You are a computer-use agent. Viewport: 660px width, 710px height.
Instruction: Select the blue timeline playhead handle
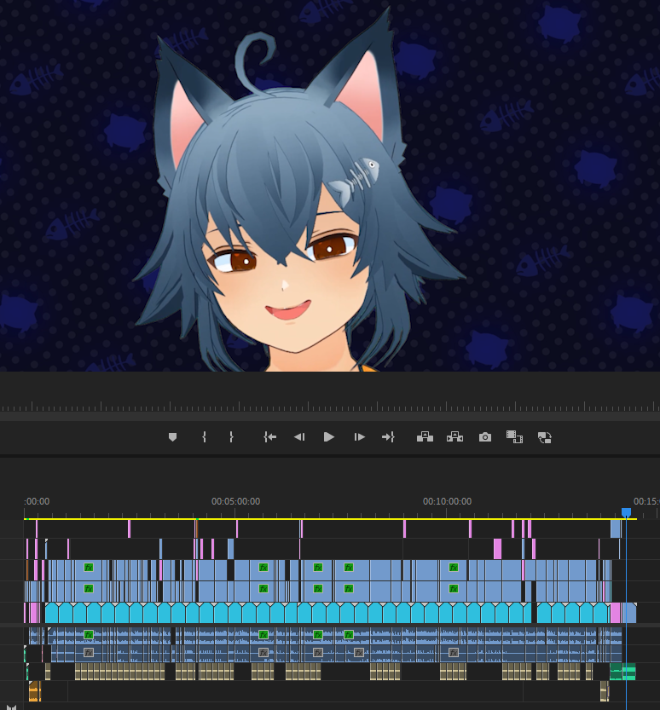[x=626, y=512]
